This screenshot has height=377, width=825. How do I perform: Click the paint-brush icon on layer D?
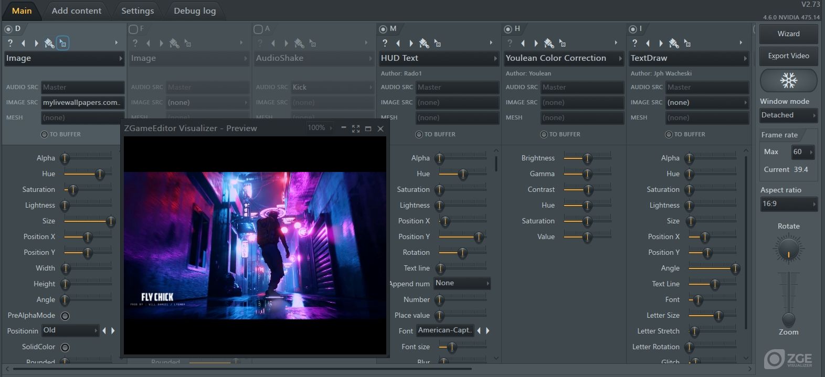click(x=49, y=43)
